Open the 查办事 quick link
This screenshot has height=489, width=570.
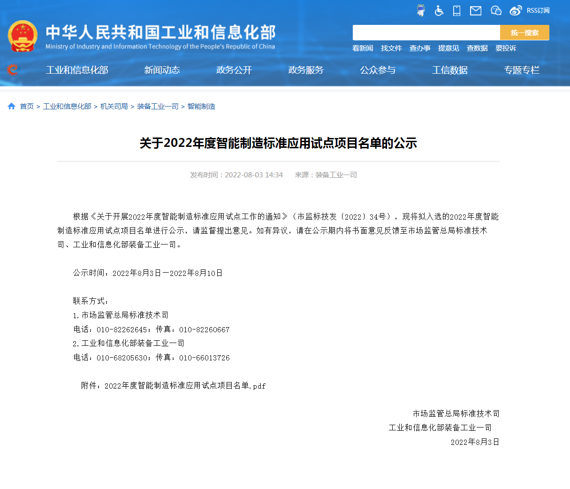click(420, 48)
